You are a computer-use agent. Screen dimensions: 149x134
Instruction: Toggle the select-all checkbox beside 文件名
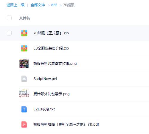pos(9,18)
